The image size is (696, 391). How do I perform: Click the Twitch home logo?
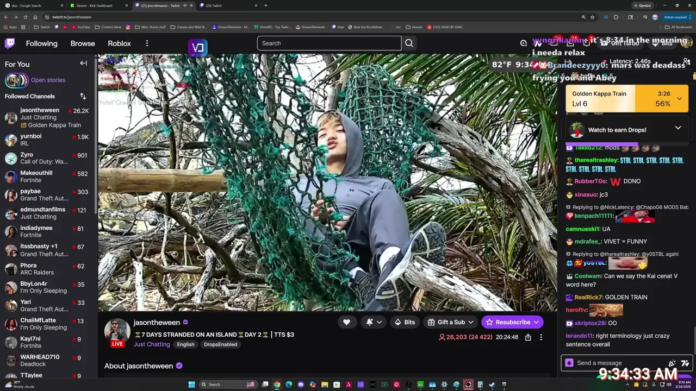click(x=10, y=43)
